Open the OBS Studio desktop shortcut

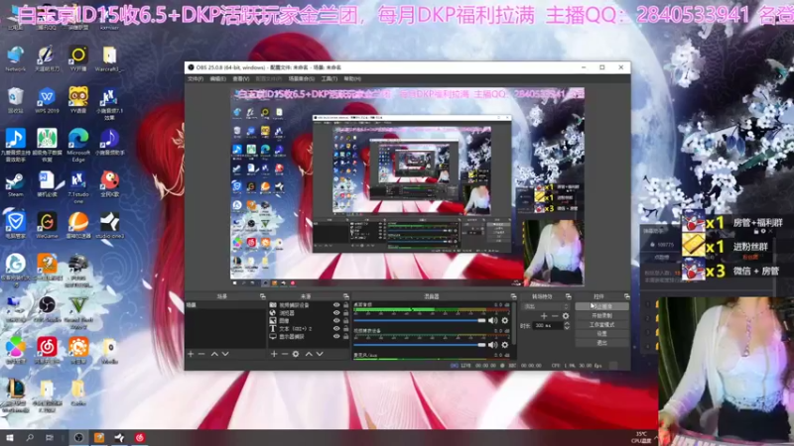pos(47,309)
